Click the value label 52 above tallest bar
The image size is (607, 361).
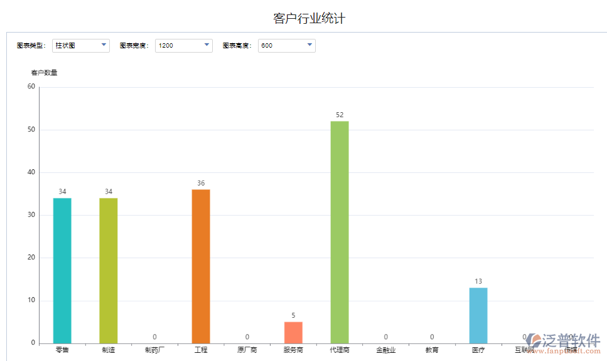[x=339, y=115]
